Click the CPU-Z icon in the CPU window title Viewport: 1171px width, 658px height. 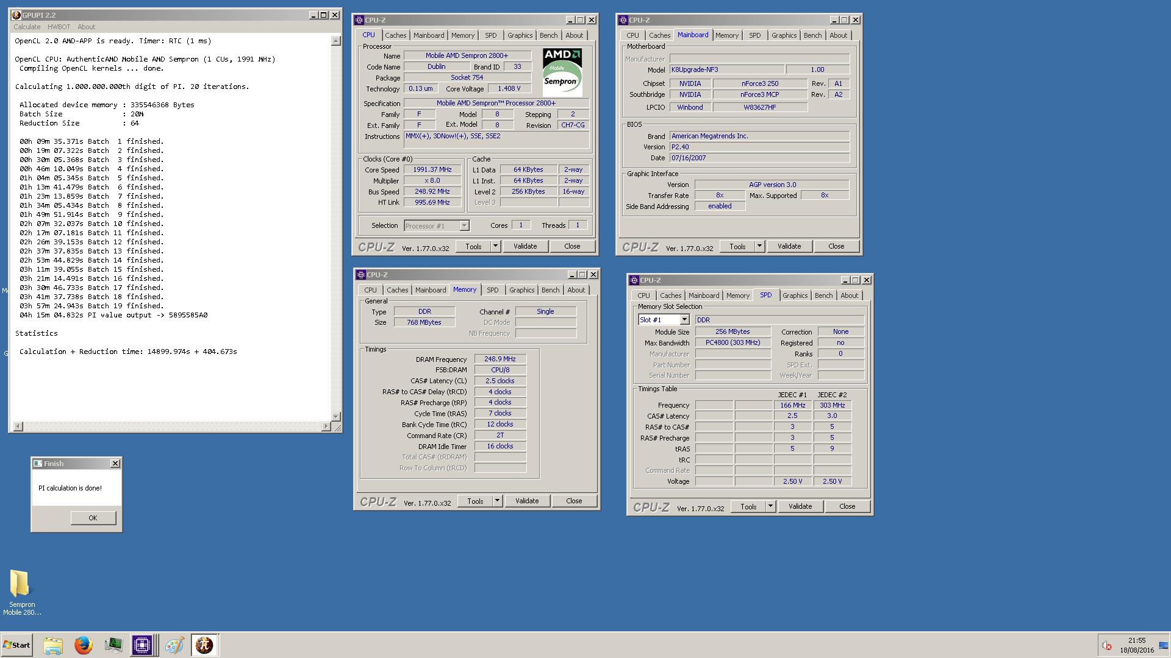click(x=360, y=20)
